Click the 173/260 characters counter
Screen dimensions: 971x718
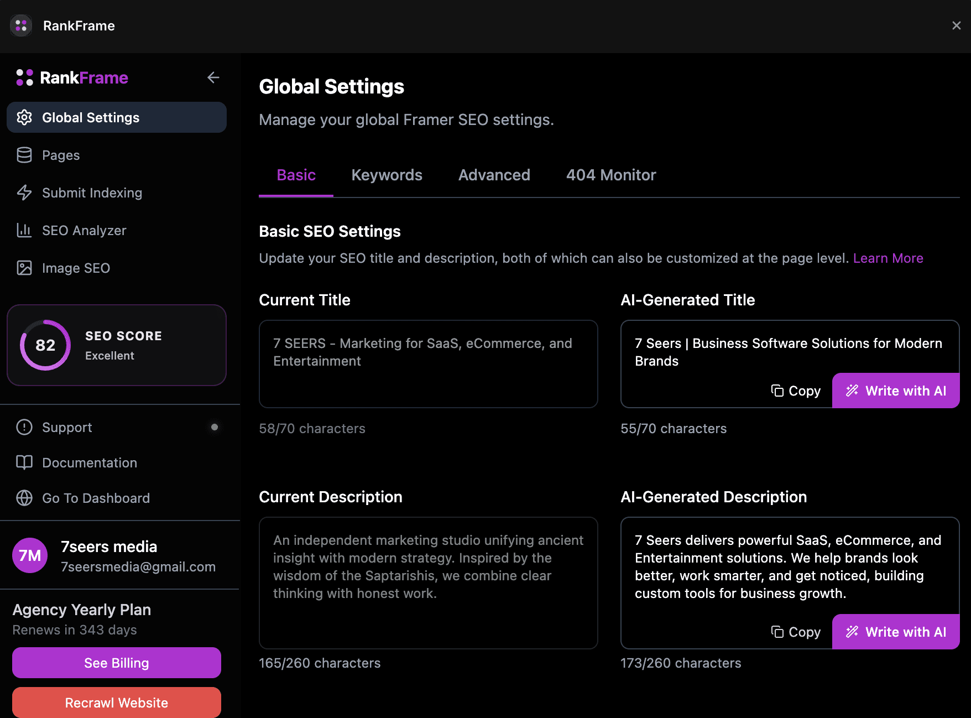[681, 663]
